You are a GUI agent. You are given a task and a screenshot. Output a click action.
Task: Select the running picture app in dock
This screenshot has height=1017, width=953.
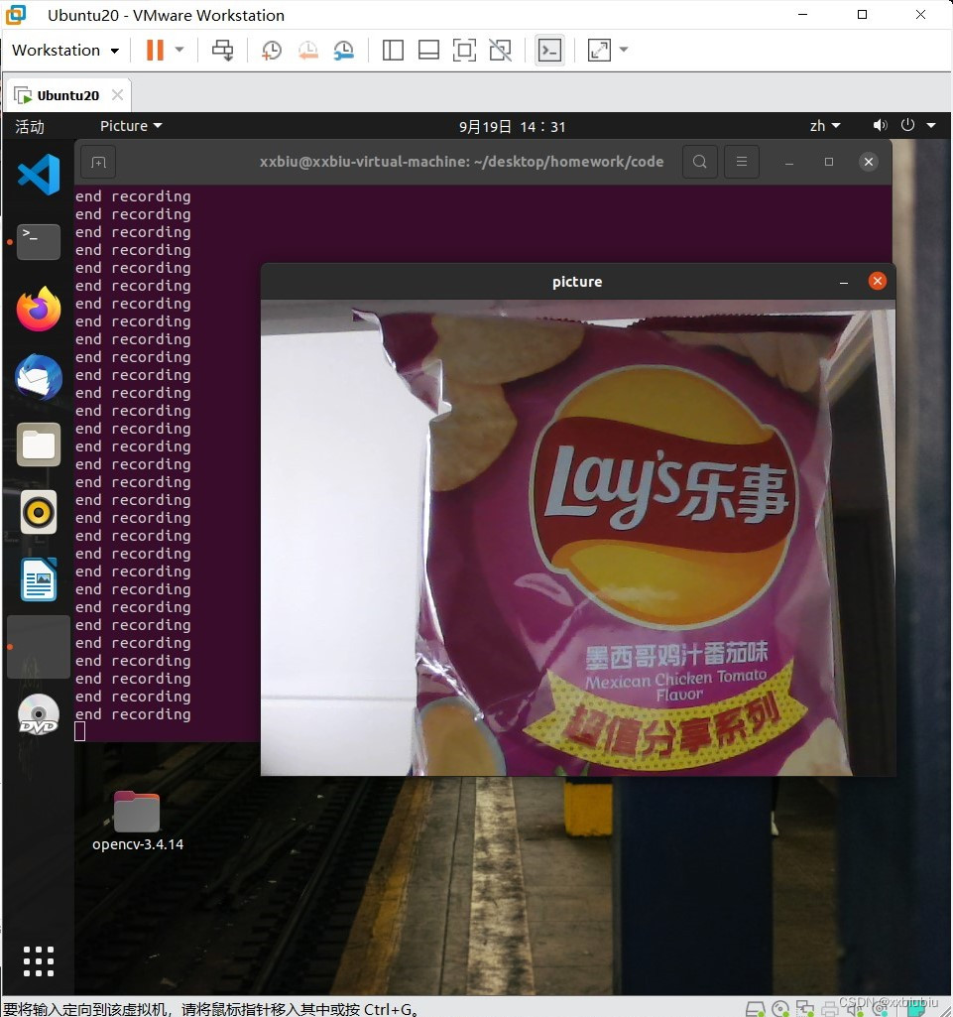point(39,647)
